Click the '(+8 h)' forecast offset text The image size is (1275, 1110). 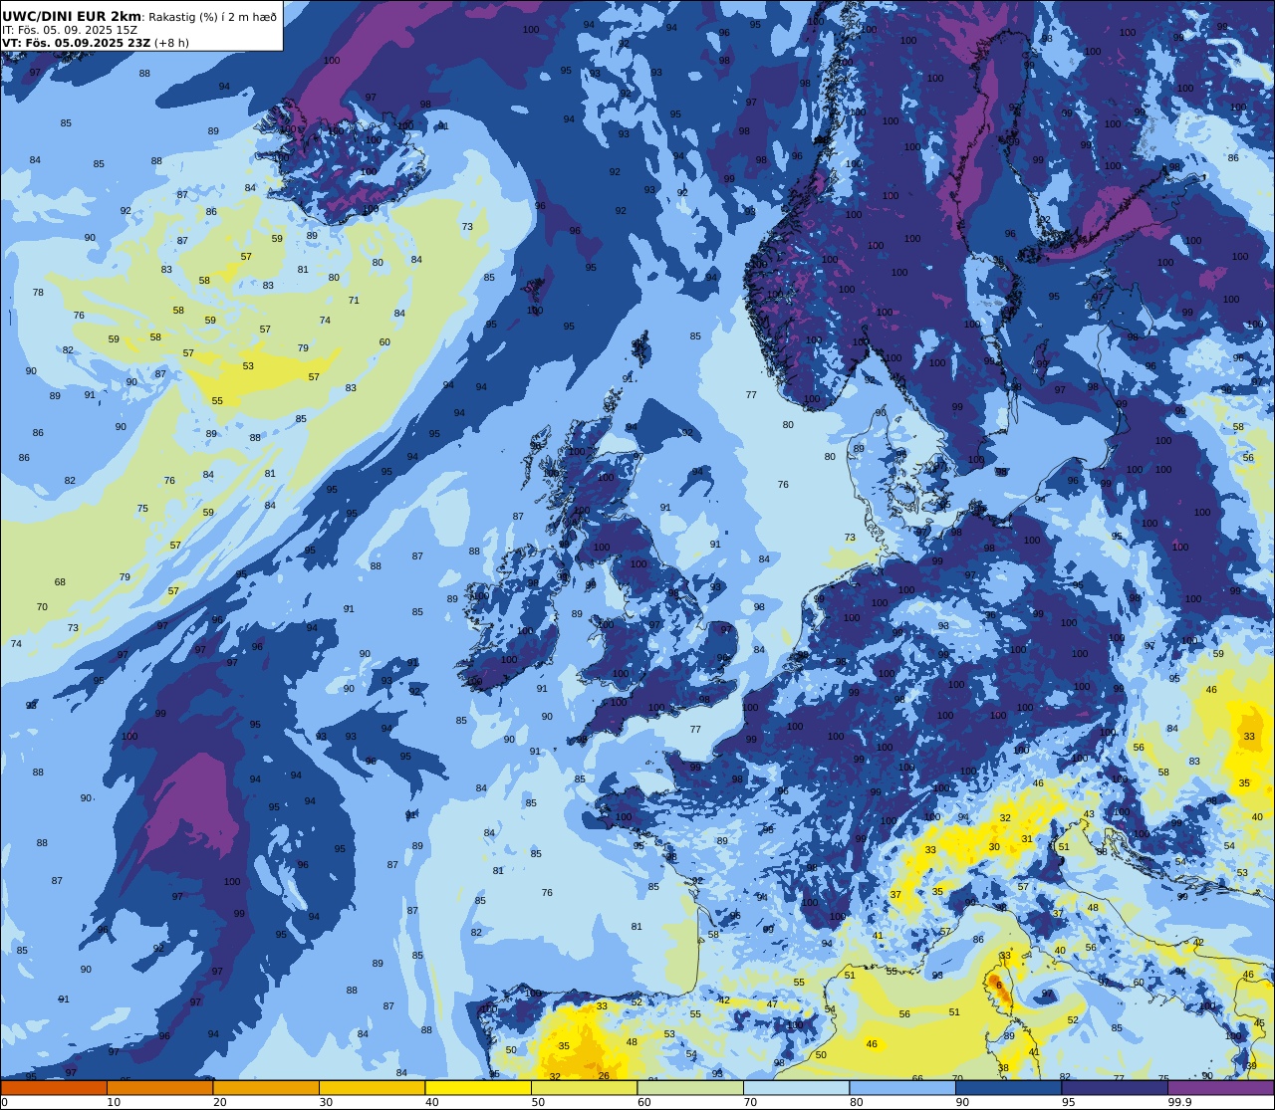[171, 43]
